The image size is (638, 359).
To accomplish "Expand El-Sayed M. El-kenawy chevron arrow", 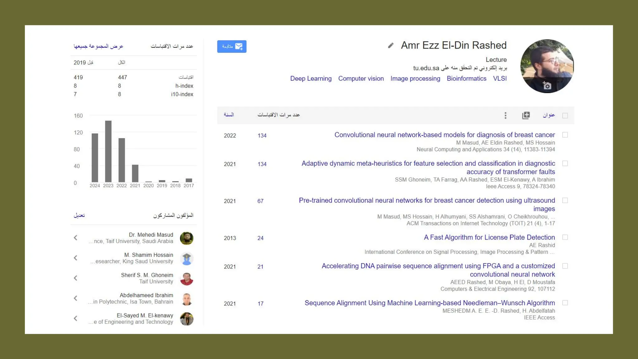I will (x=76, y=318).
